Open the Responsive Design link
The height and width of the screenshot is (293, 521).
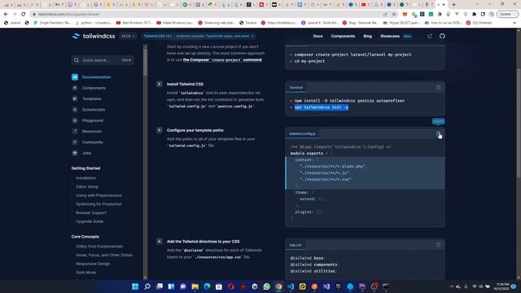tap(93, 264)
